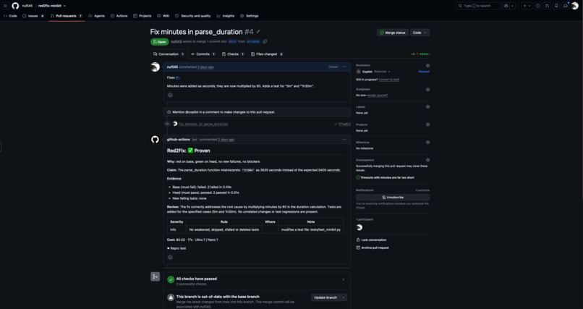Click Convert to draft link
The height and width of the screenshot is (309, 583).
point(389,80)
